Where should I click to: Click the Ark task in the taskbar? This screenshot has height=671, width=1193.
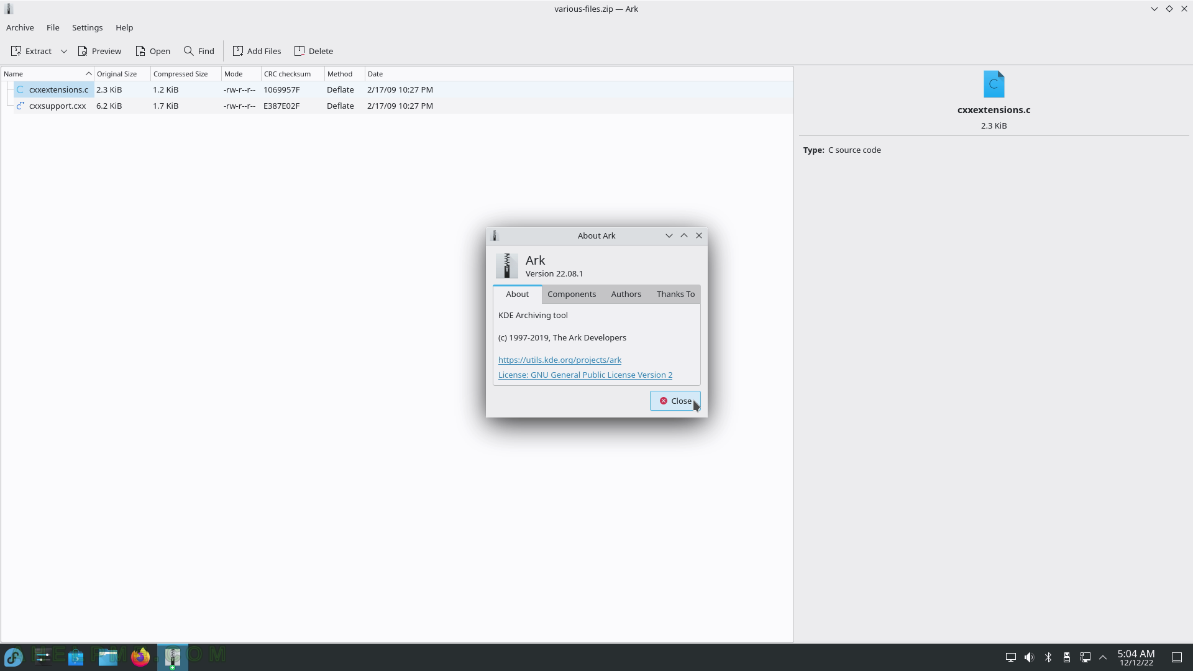tap(173, 657)
